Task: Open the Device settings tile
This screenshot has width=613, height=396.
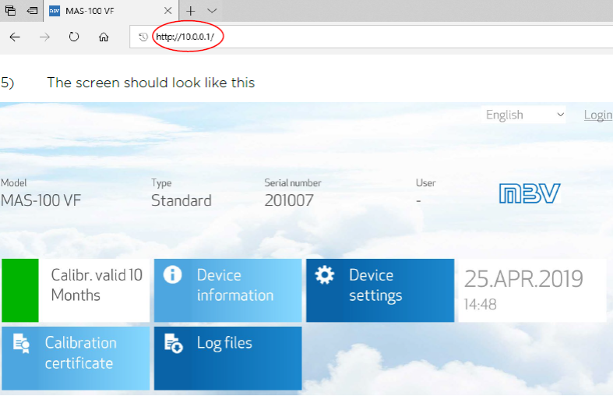Action: click(x=380, y=290)
